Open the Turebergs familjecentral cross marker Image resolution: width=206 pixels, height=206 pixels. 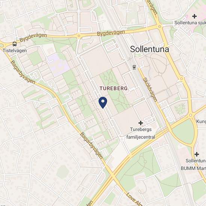coord(140,123)
